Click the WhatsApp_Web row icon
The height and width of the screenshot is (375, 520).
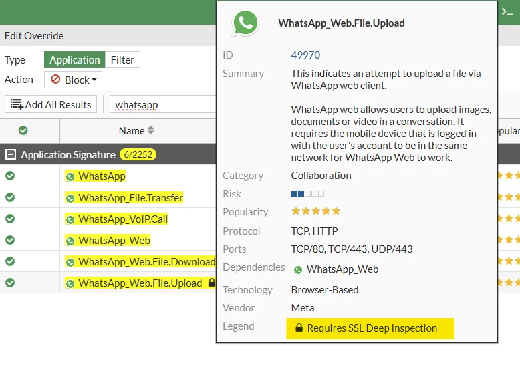70,241
